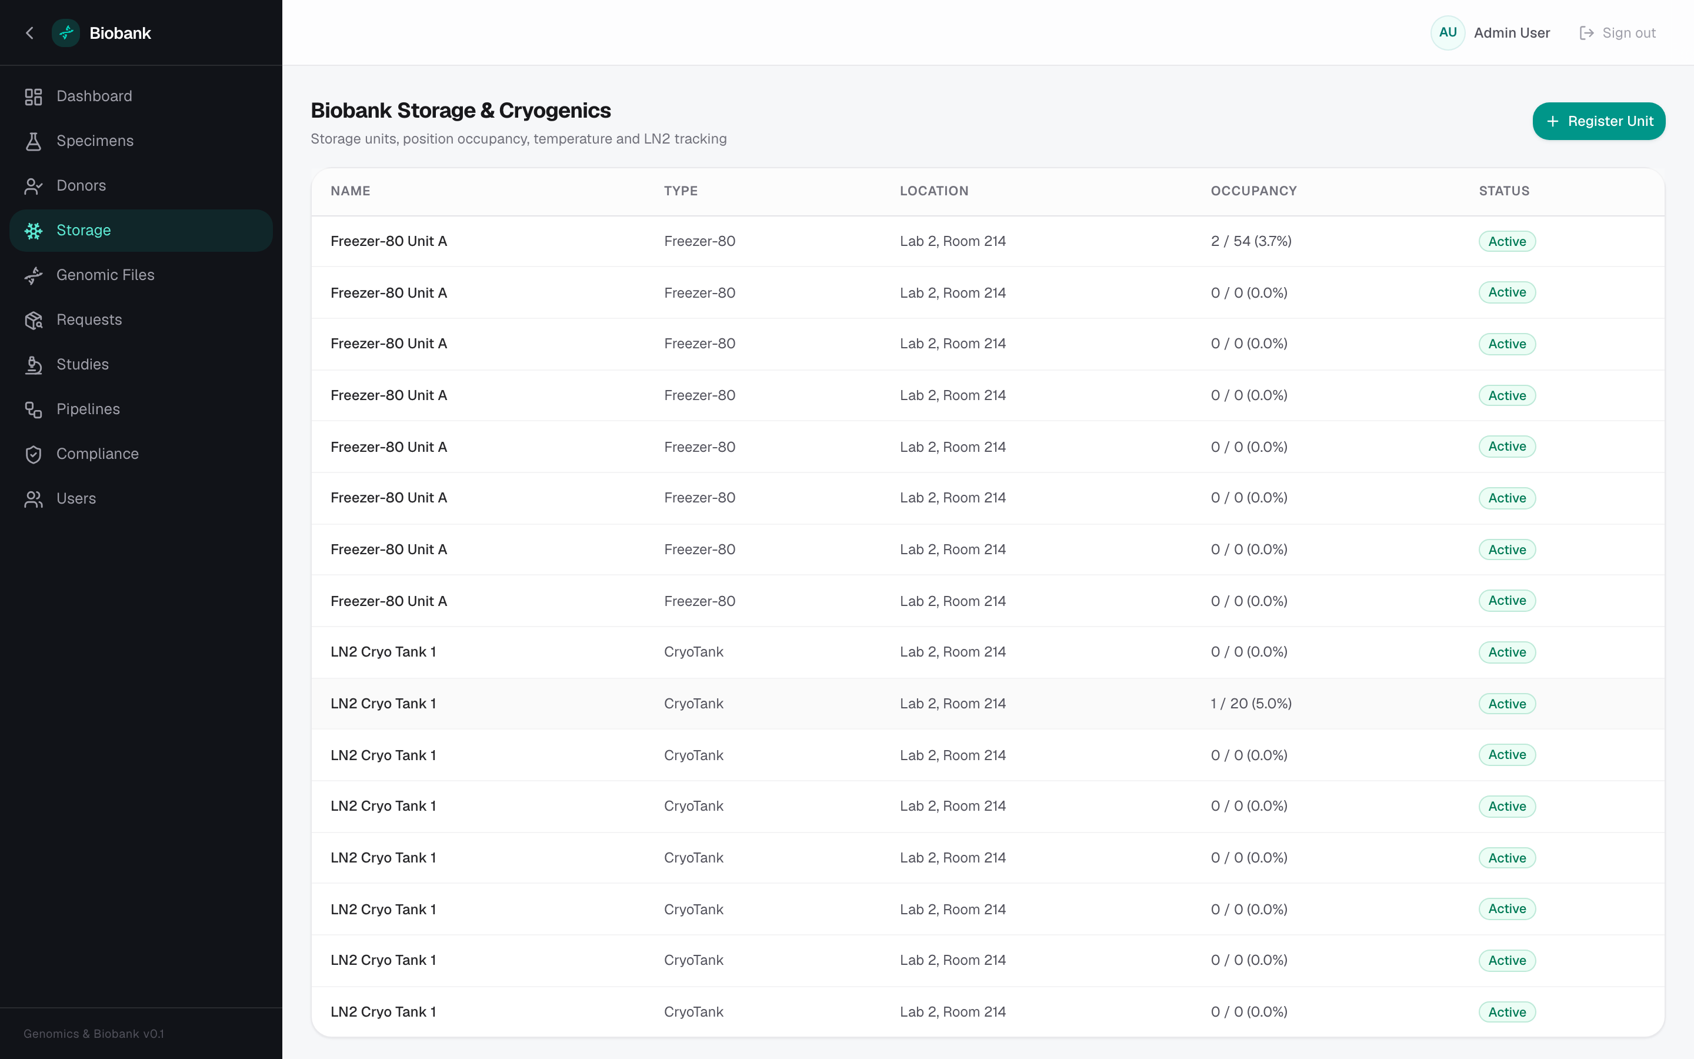
Task: Open Pipelines from the sidebar
Action: coord(141,409)
